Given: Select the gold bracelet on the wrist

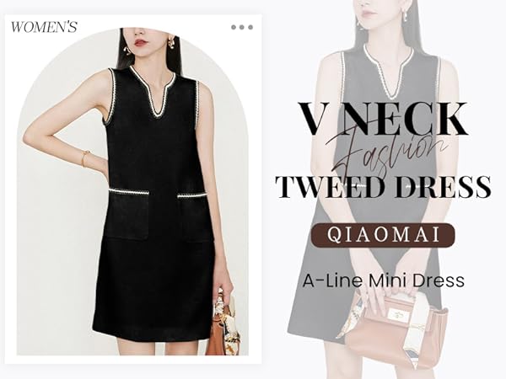Looking at the screenshot, I should coord(85,158).
